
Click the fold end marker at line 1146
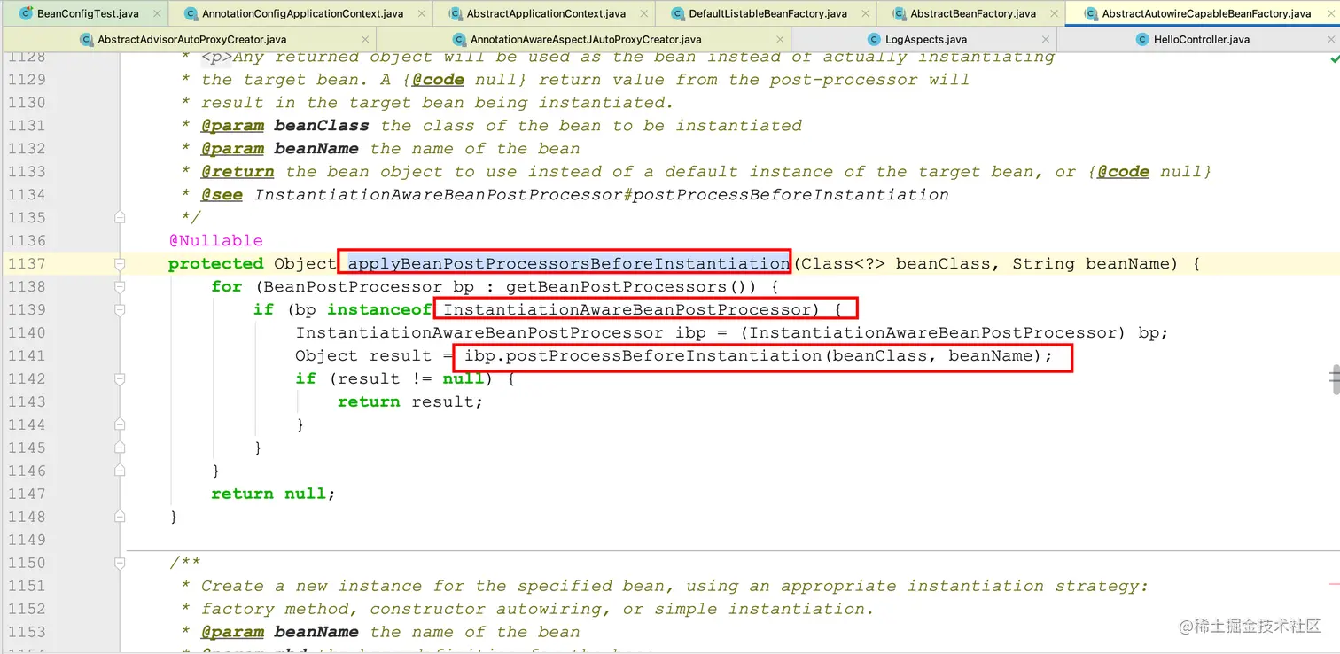(x=120, y=471)
